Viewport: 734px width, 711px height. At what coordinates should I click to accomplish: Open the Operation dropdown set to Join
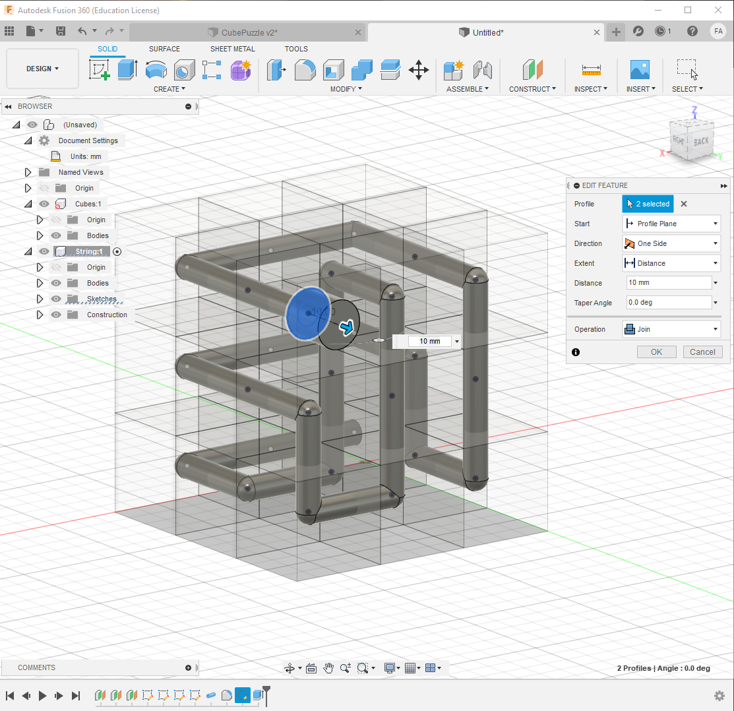pos(671,329)
